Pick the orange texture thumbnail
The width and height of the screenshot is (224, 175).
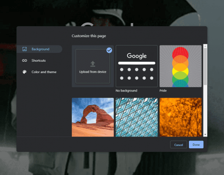pos(181,117)
